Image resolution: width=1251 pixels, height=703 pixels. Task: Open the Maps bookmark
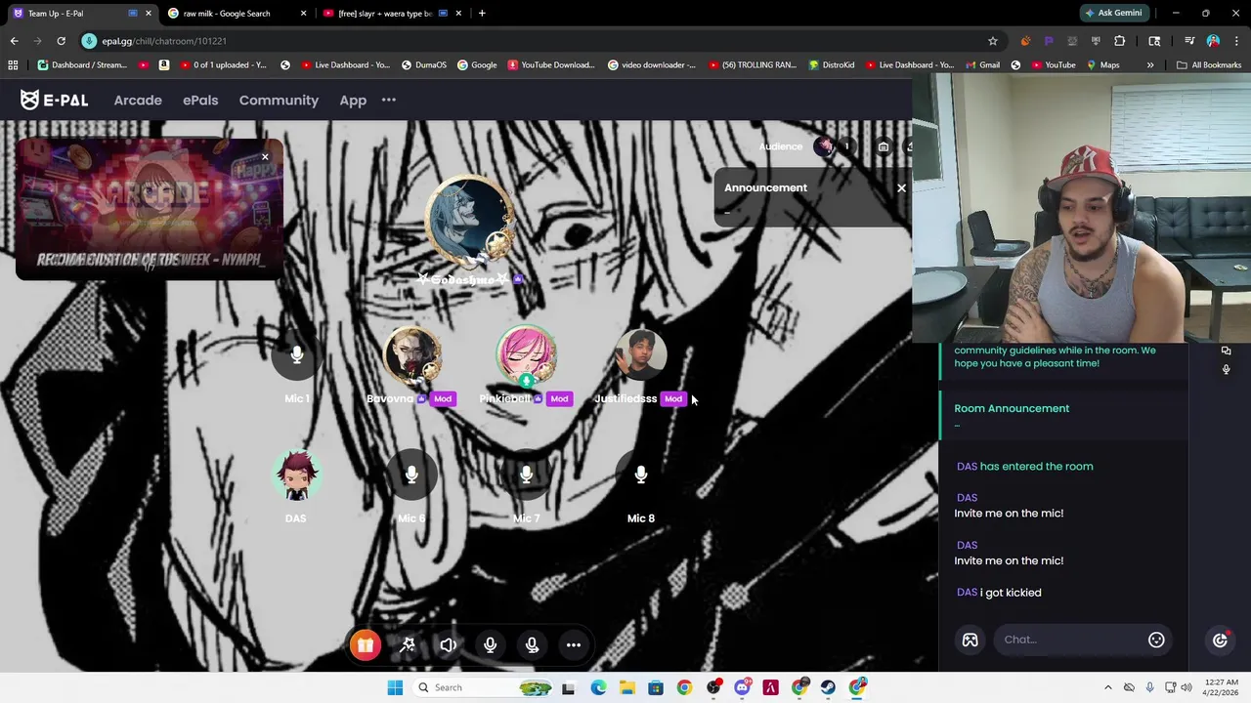(x=1101, y=65)
